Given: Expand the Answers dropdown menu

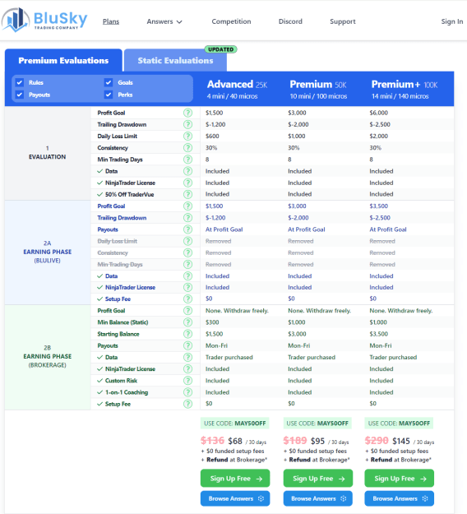Looking at the screenshot, I should pos(164,21).
